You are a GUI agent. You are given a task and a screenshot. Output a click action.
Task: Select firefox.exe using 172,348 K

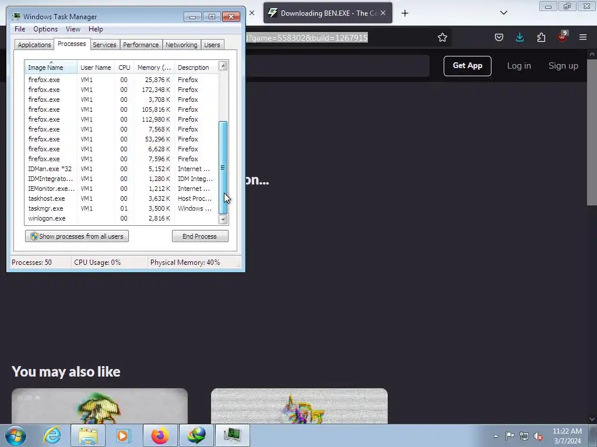click(x=121, y=90)
